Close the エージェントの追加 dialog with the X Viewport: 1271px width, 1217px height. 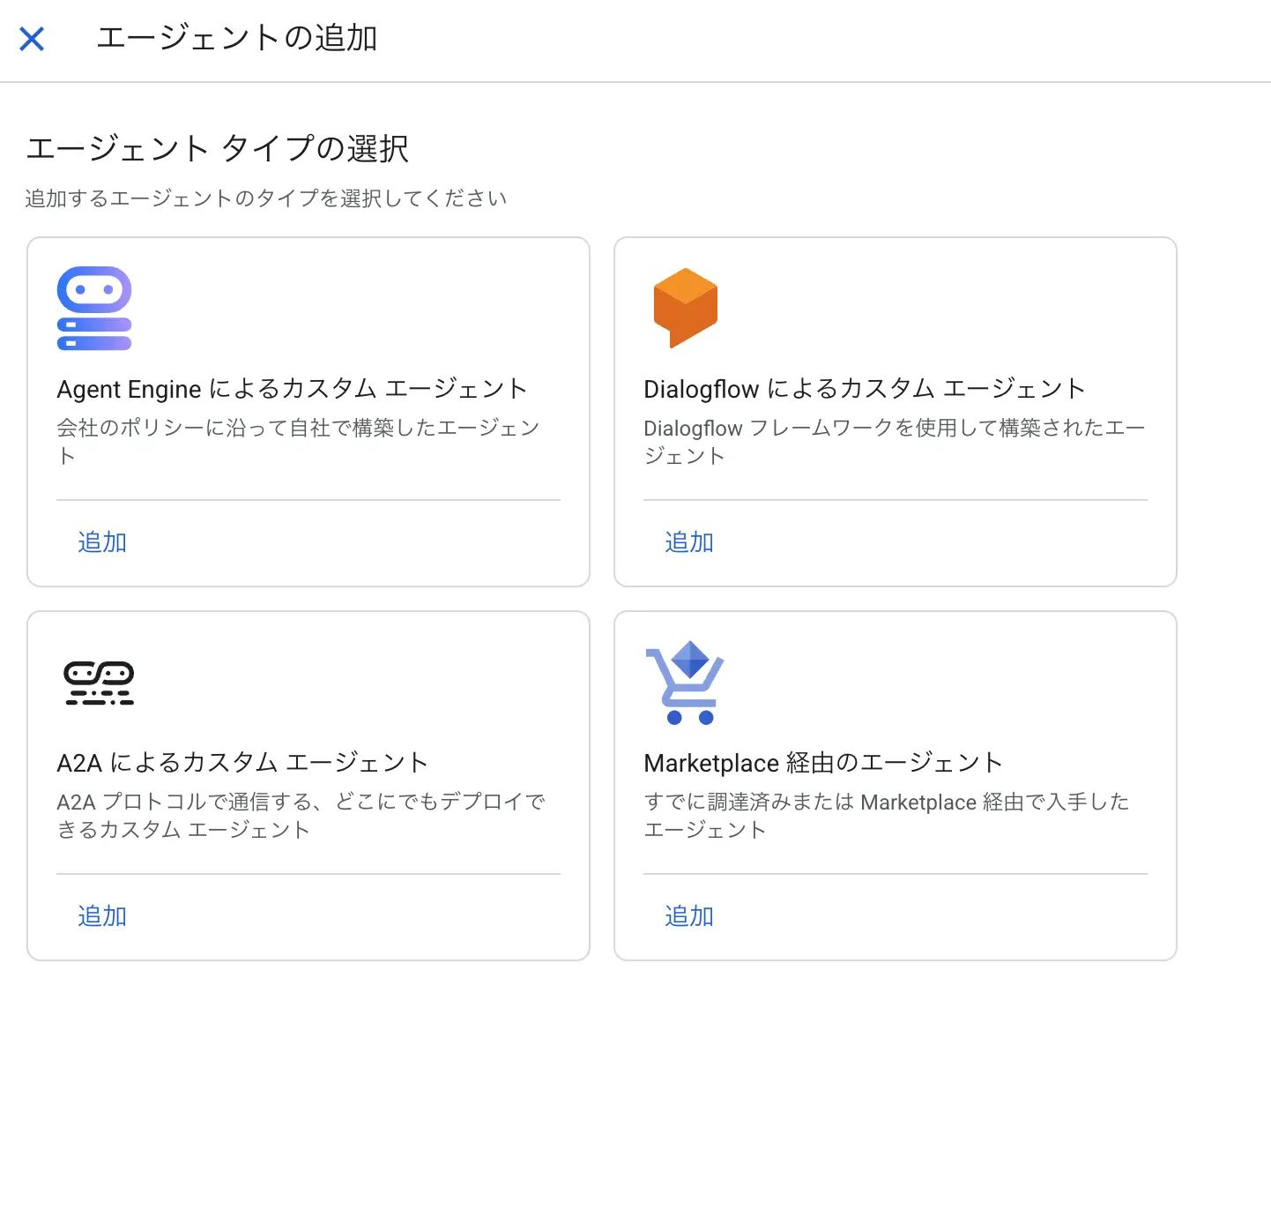point(32,38)
